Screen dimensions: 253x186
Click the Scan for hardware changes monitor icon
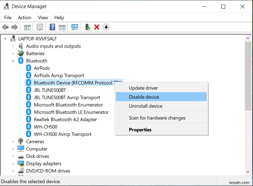(75, 27)
